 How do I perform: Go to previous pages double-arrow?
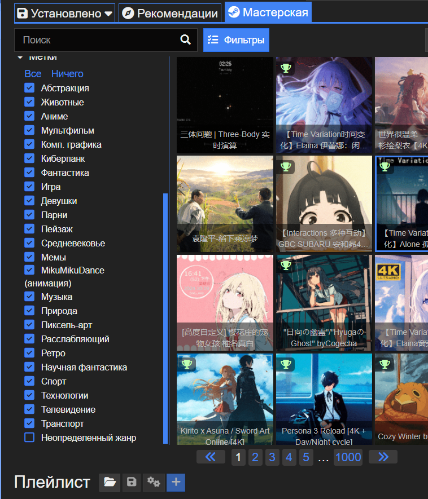[211, 457]
